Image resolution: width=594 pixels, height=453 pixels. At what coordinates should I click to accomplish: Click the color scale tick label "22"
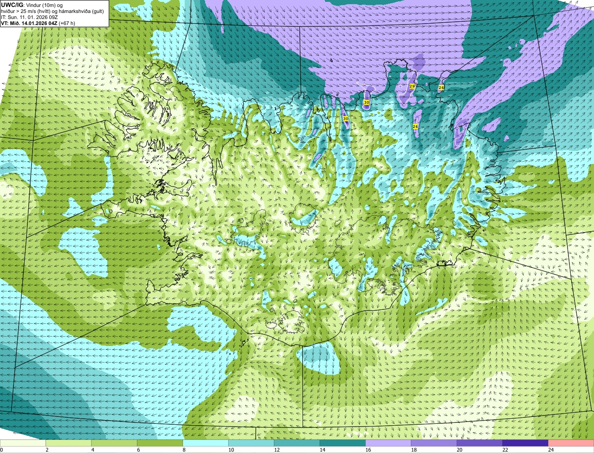coord(505,450)
